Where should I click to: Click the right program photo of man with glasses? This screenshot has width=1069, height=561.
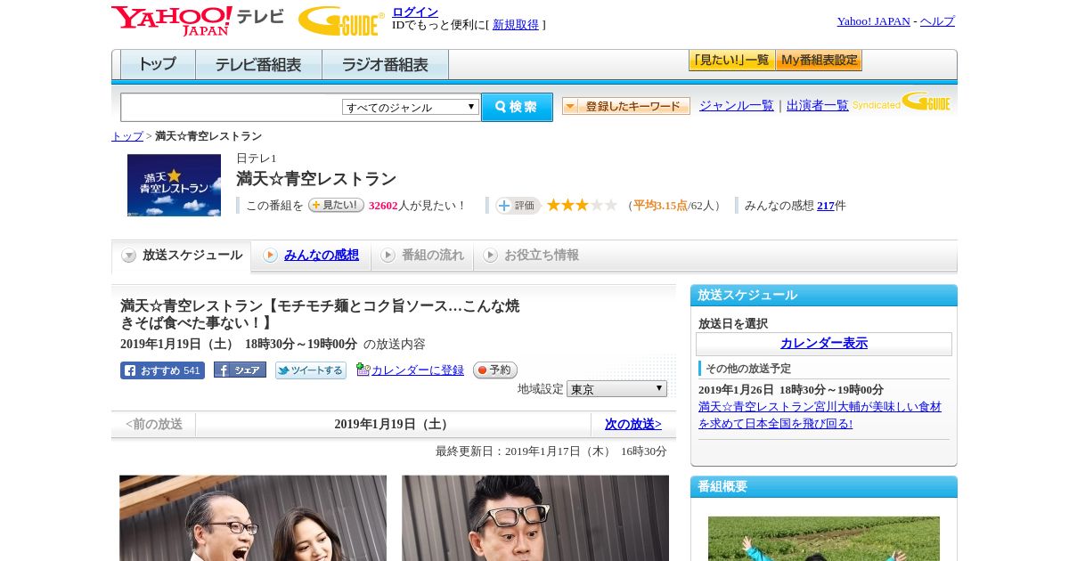(x=535, y=517)
